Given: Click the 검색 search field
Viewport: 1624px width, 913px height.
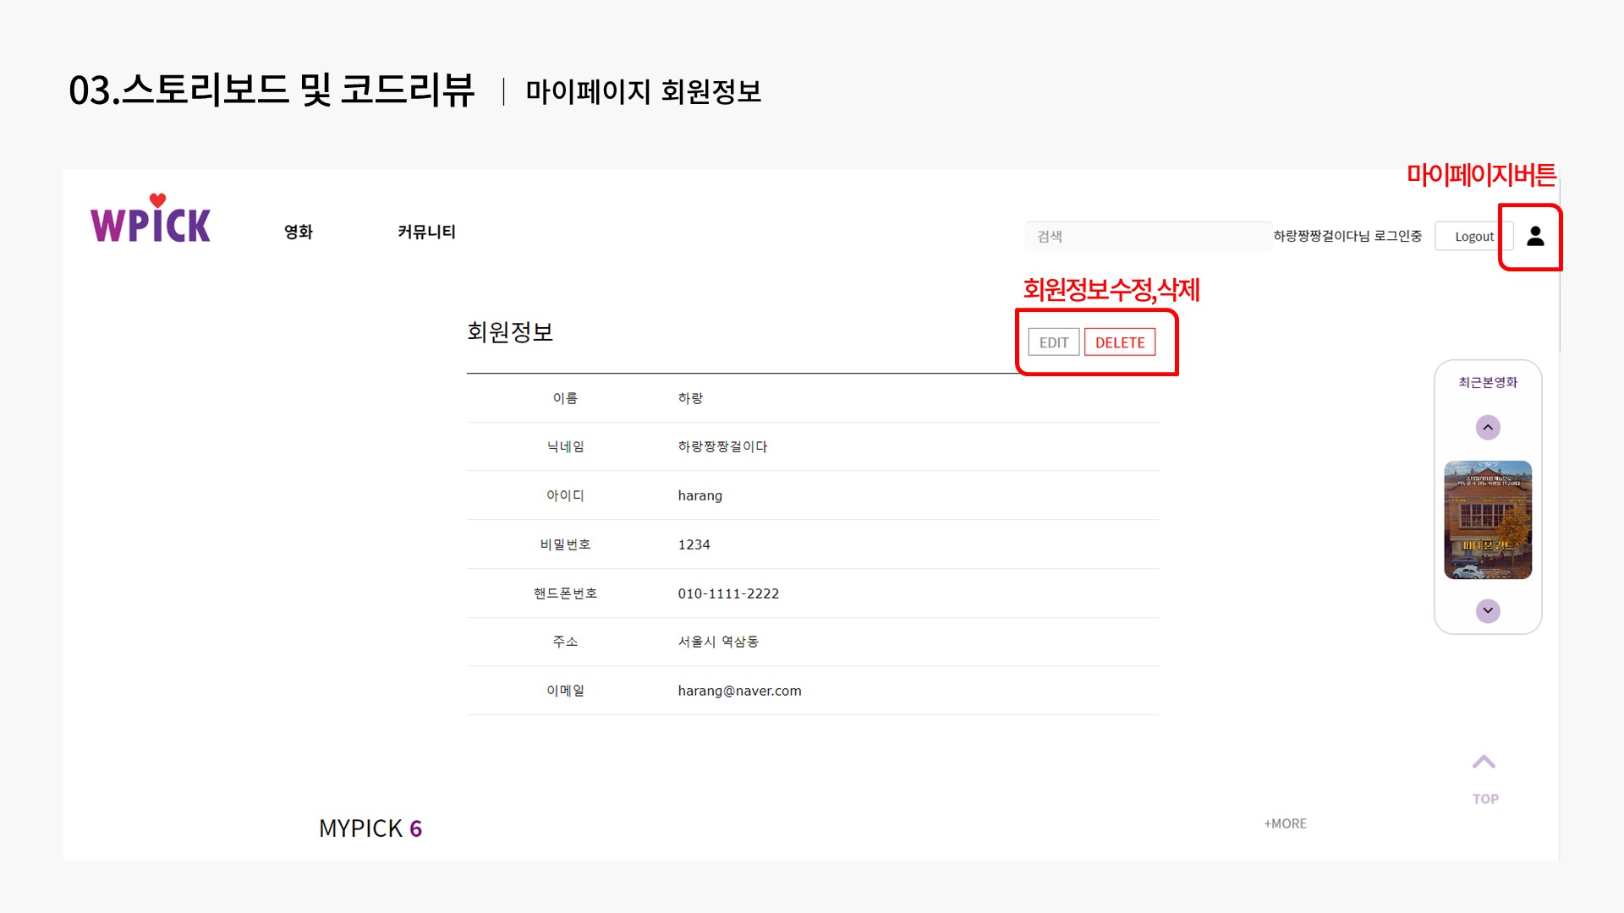Looking at the screenshot, I should 1146,237.
